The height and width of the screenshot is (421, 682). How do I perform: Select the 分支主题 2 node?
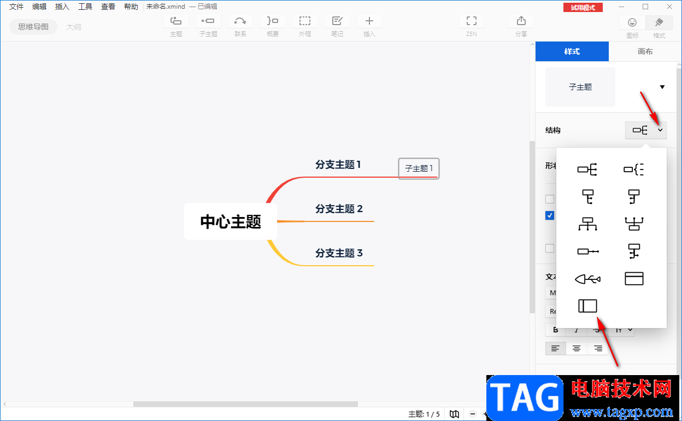point(339,209)
